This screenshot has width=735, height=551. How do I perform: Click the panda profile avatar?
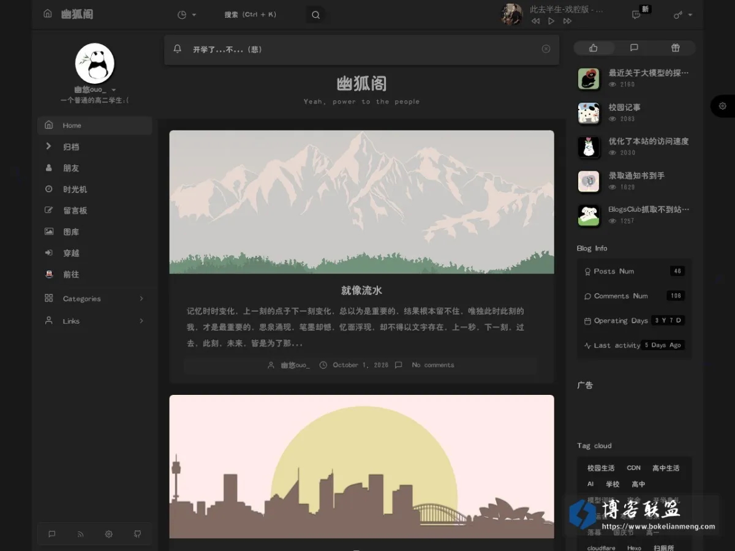point(95,63)
